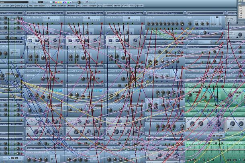Select the JBK tab
245x163 pixels.
tap(30, 6)
